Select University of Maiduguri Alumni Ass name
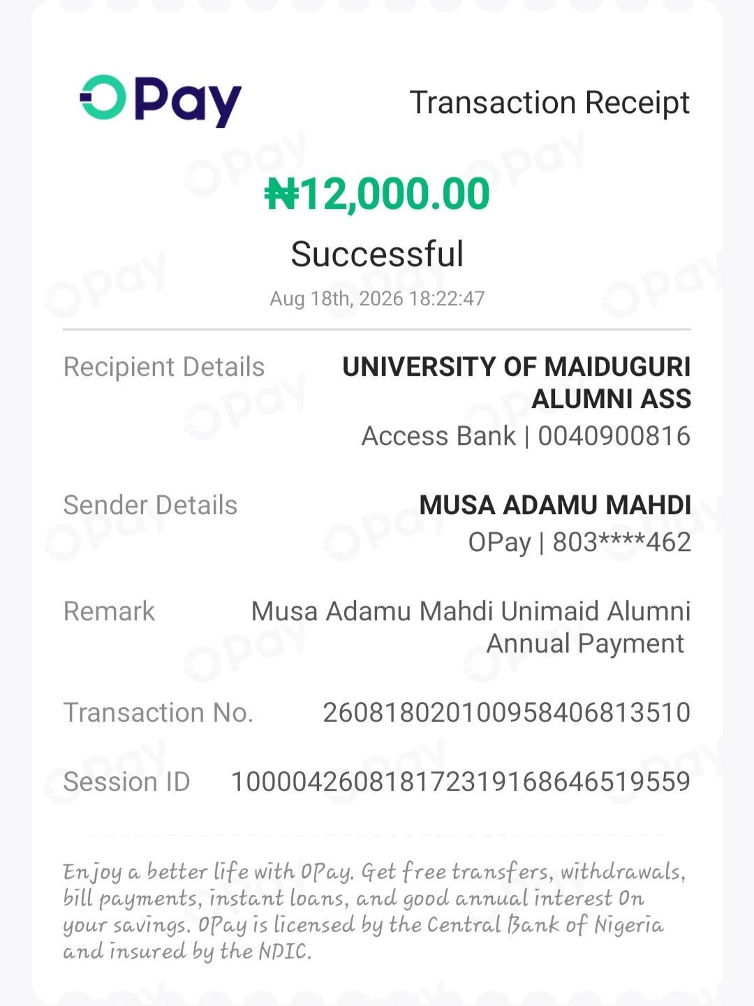Image resolution: width=754 pixels, height=1006 pixels. [517, 382]
